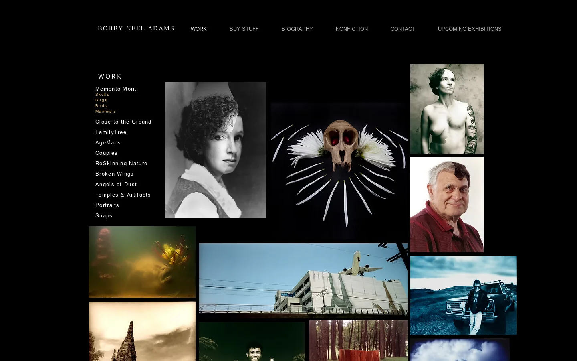577x361 pixels.
Task: Select the Skulls sub-gallery
Action: pyautogui.click(x=102, y=95)
